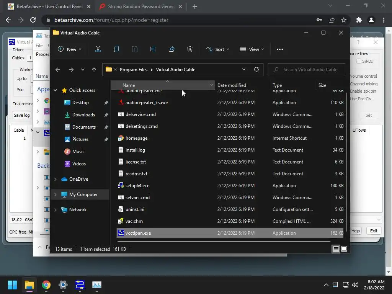Click Chrome share page icon
Screen dimensions: 392x294
332,20
